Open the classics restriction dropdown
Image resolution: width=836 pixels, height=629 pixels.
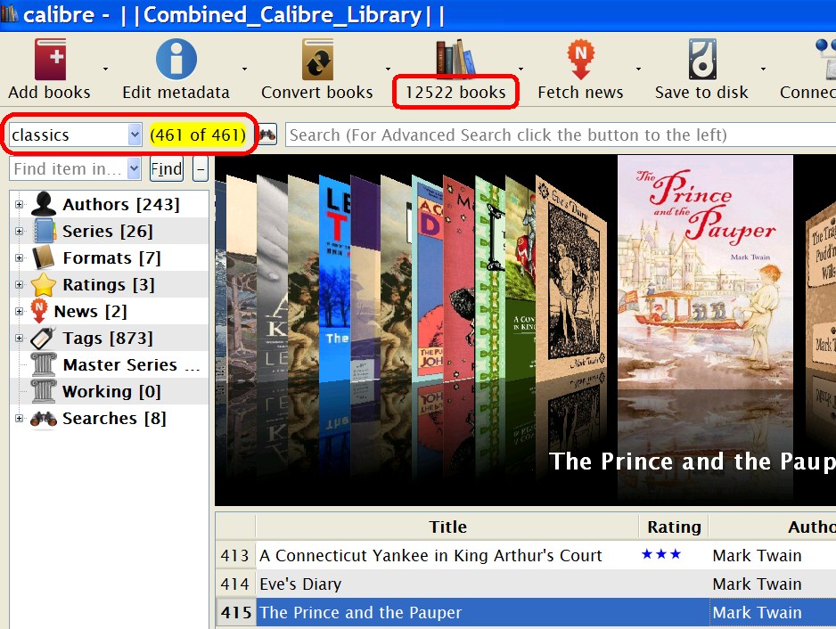[x=135, y=135]
